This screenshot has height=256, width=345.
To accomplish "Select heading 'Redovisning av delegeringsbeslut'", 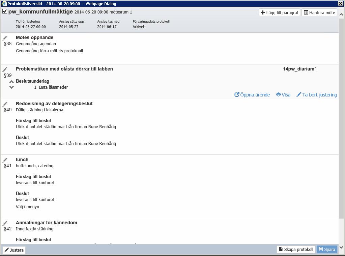I will click(54, 104).
